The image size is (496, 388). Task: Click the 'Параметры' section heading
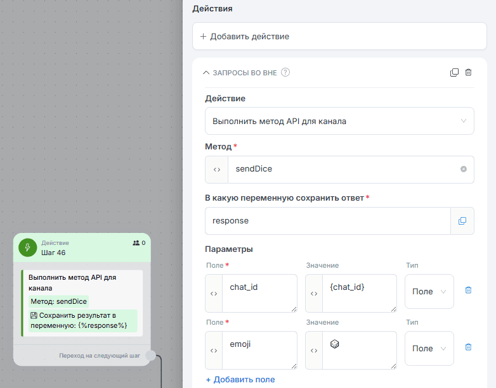click(229, 249)
